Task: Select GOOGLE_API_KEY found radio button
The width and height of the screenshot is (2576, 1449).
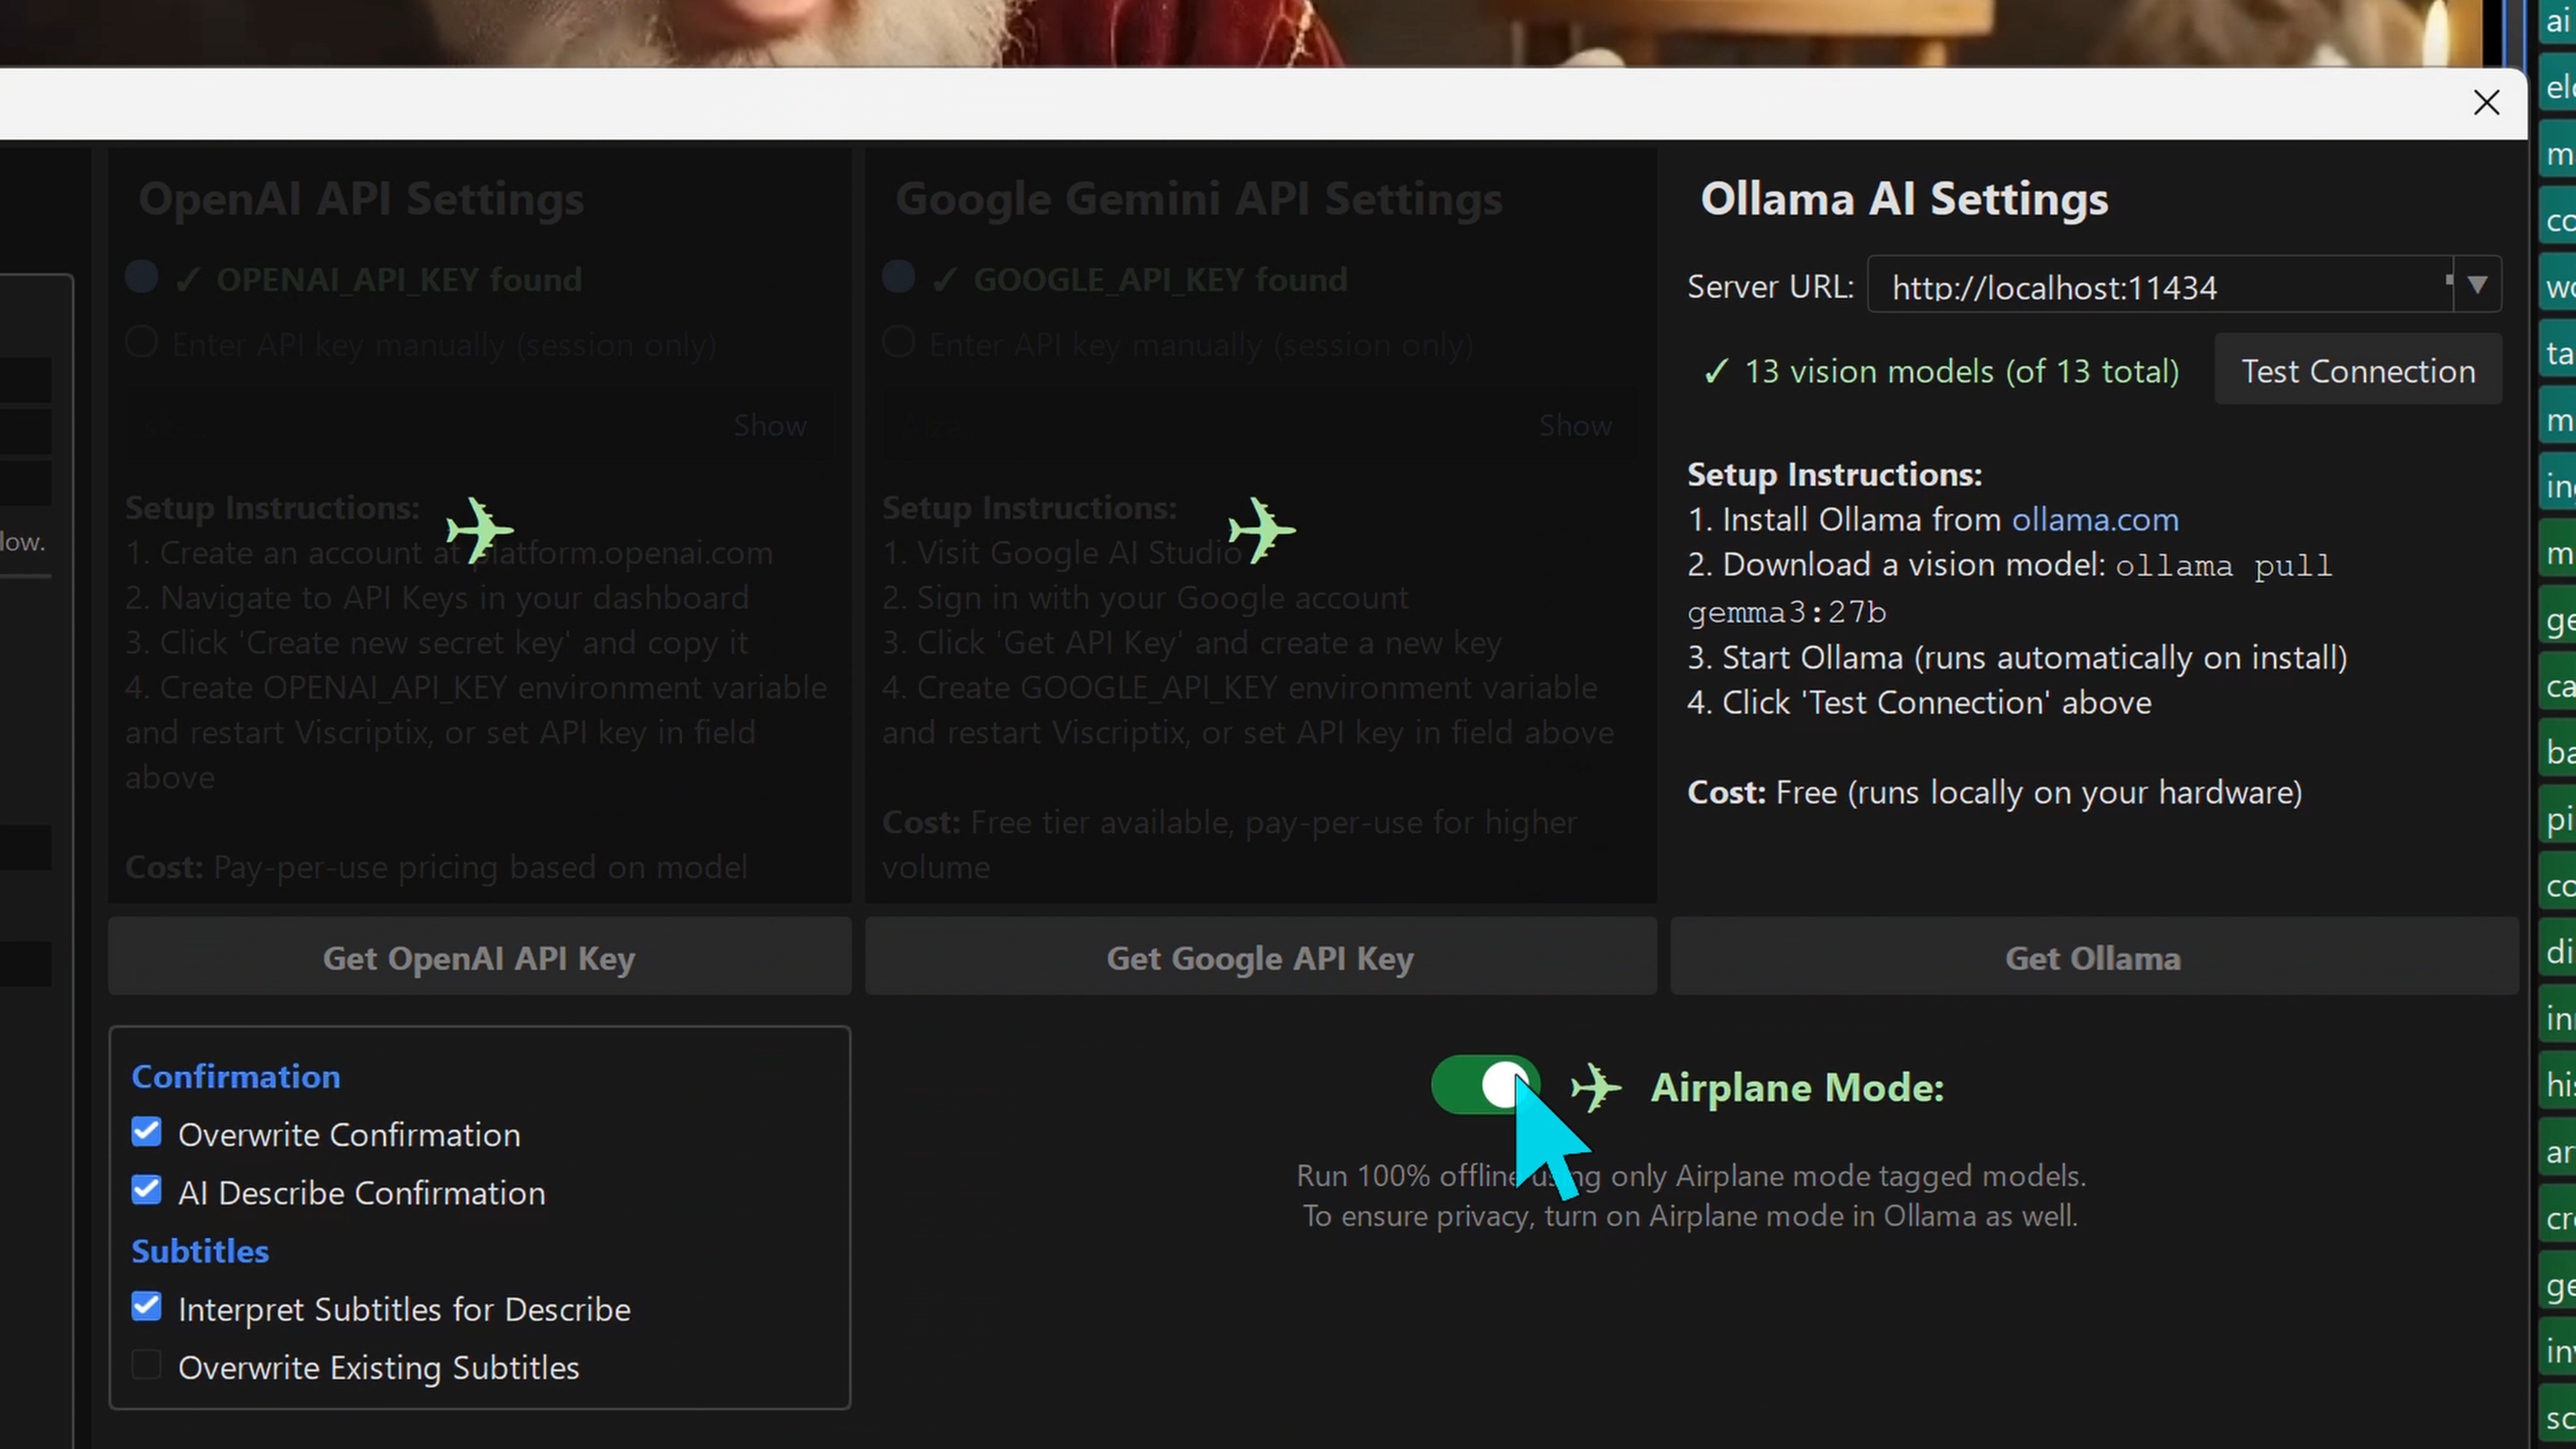Action: [898, 277]
